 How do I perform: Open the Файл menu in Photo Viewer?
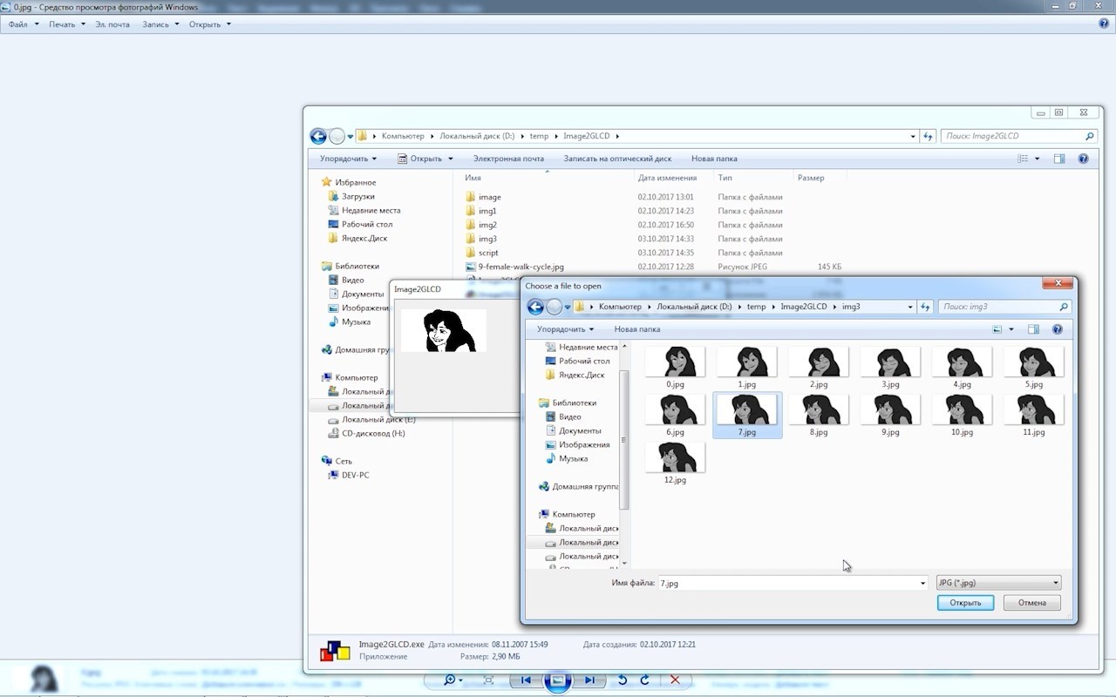pos(23,24)
